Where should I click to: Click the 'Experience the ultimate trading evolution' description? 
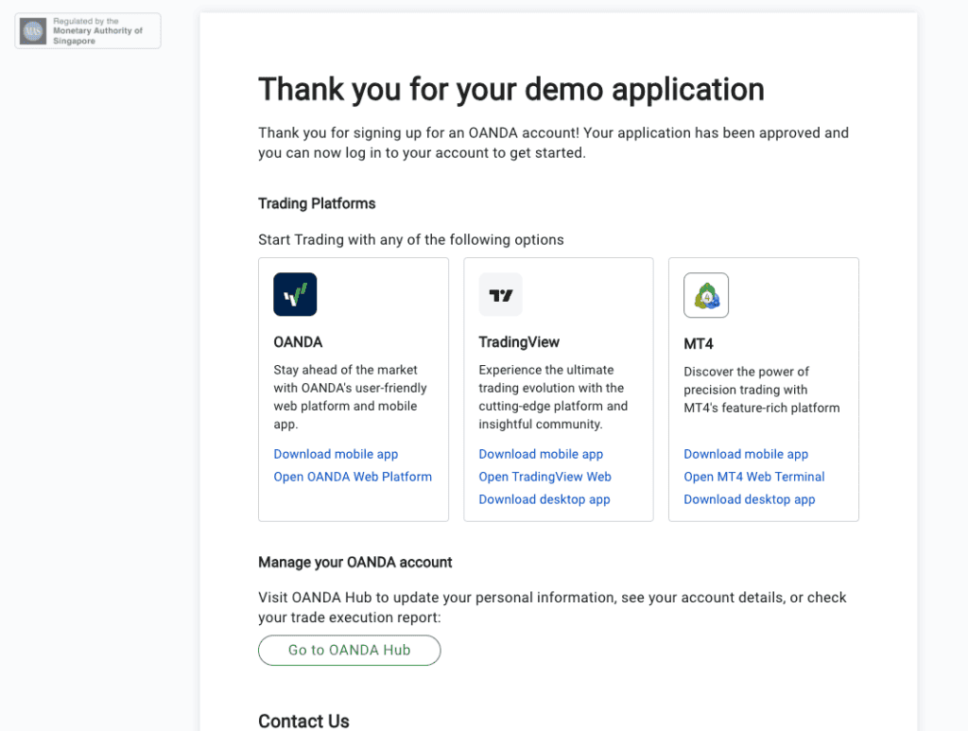click(x=553, y=397)
